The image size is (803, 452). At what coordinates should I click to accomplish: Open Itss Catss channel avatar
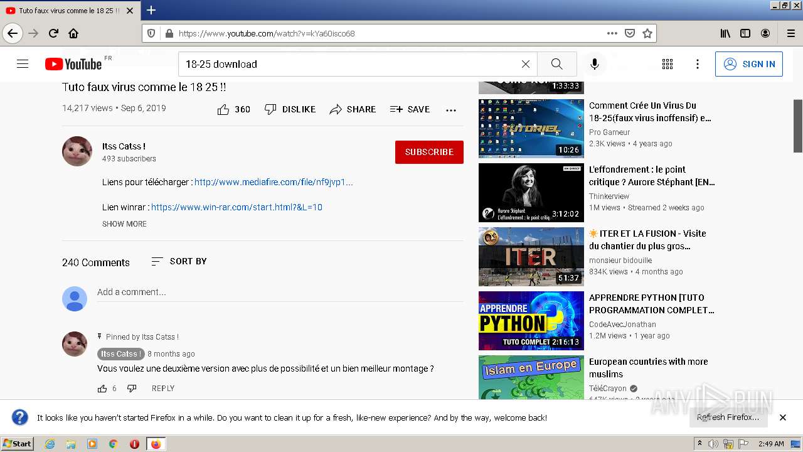point(77,151)
